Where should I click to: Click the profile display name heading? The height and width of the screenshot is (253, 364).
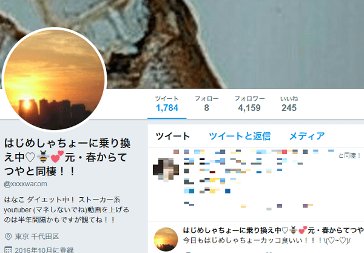pos(67,157)
